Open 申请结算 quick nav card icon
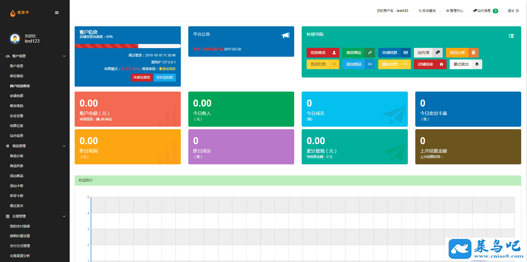527x262 pixels. pos(406,53)
